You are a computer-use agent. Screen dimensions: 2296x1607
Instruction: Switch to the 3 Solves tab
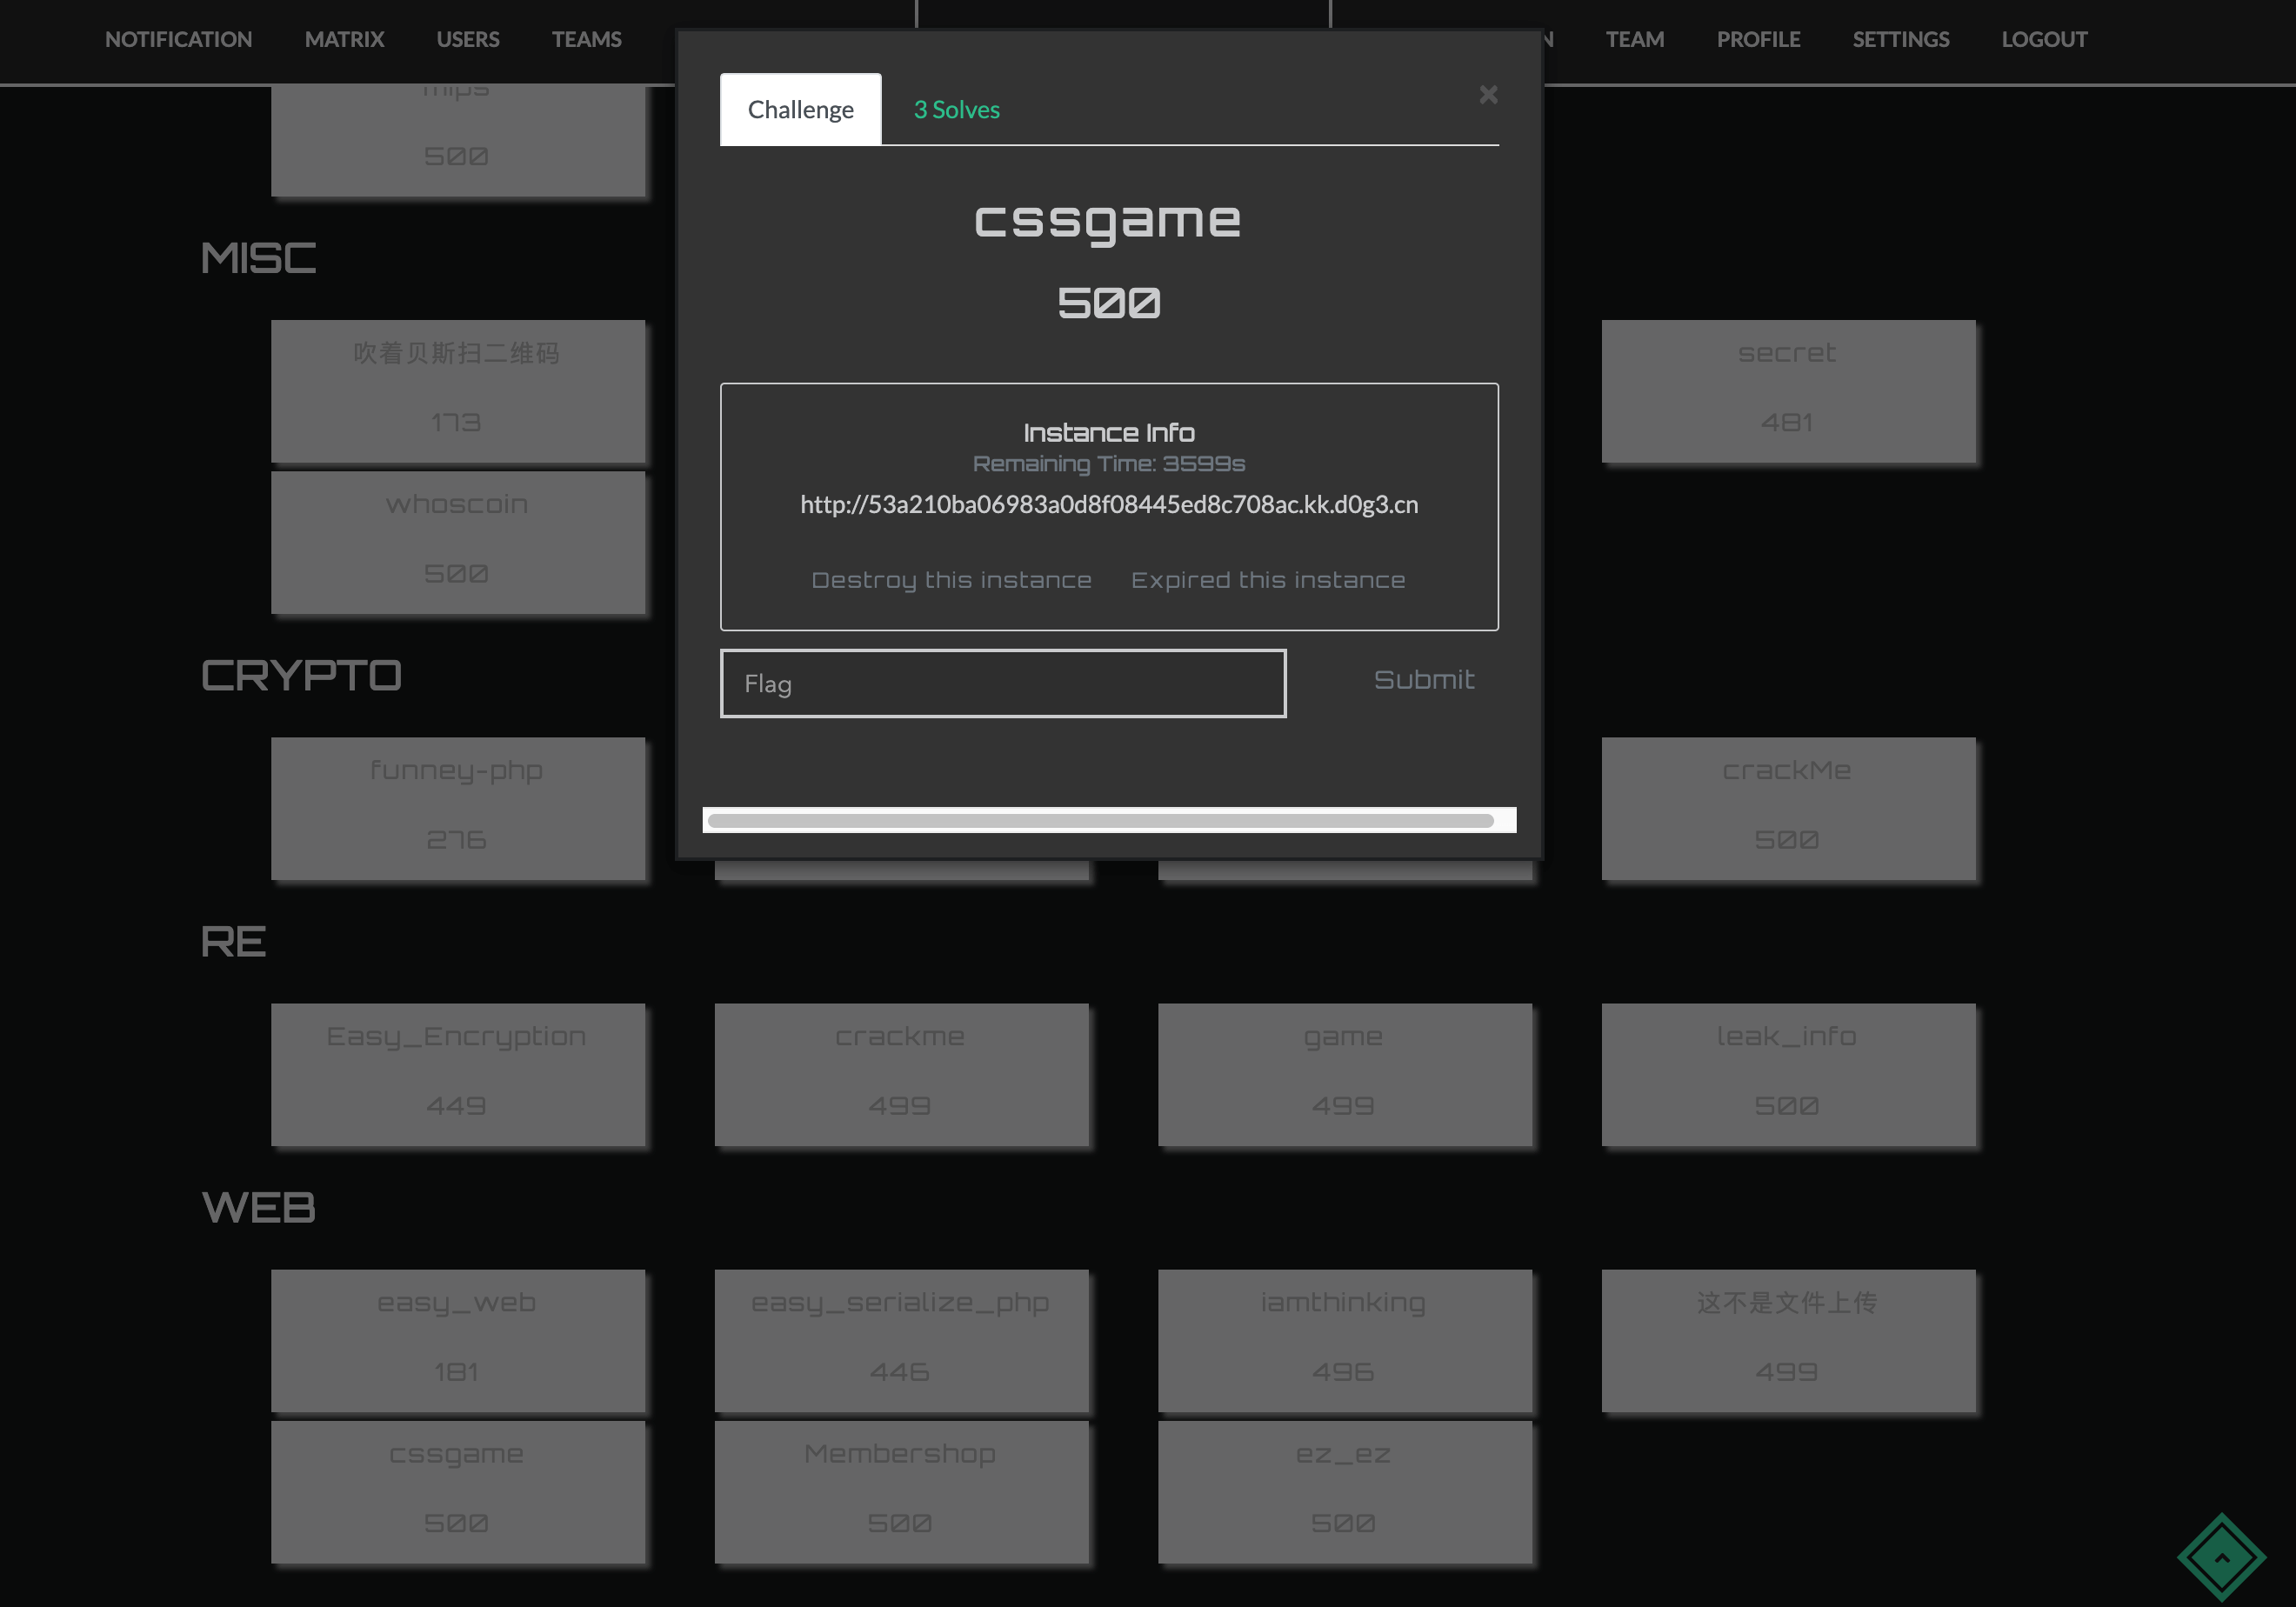[x=956, y=110]
